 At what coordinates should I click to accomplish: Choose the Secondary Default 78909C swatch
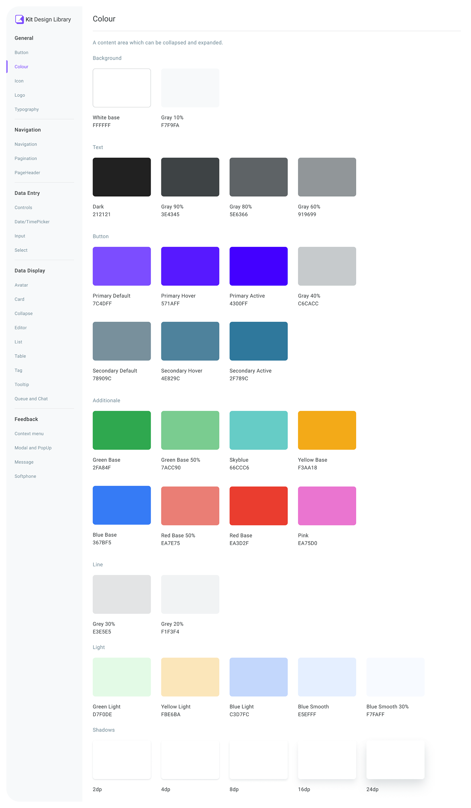(122, 341)
